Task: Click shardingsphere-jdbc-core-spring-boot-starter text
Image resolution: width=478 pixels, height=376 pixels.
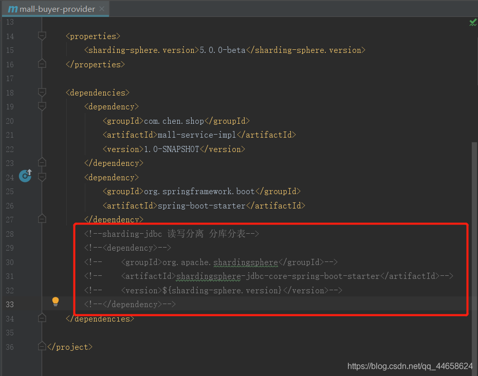Action: (278, 276)
